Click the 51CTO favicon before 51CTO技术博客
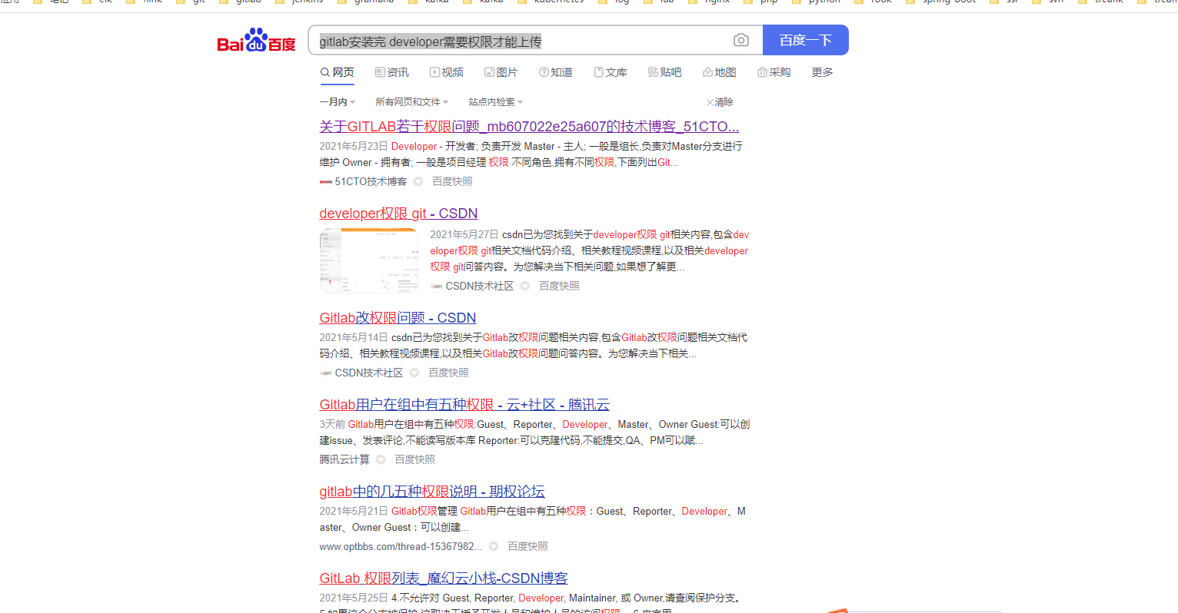This screenshot has width=1178, height=613. click(325, 181)
